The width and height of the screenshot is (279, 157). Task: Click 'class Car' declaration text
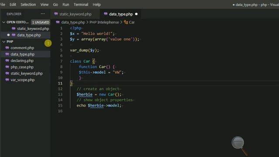pos(80,61)
